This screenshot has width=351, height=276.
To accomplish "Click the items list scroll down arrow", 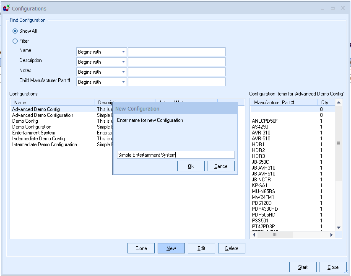I will click(x=339, y=227).
